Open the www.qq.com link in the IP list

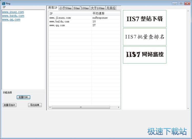click(x=11, y=20)
